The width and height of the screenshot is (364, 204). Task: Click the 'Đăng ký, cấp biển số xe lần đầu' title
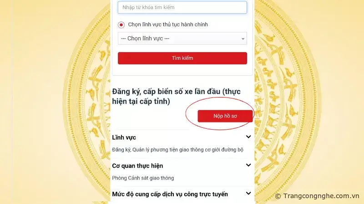[176, 97]
